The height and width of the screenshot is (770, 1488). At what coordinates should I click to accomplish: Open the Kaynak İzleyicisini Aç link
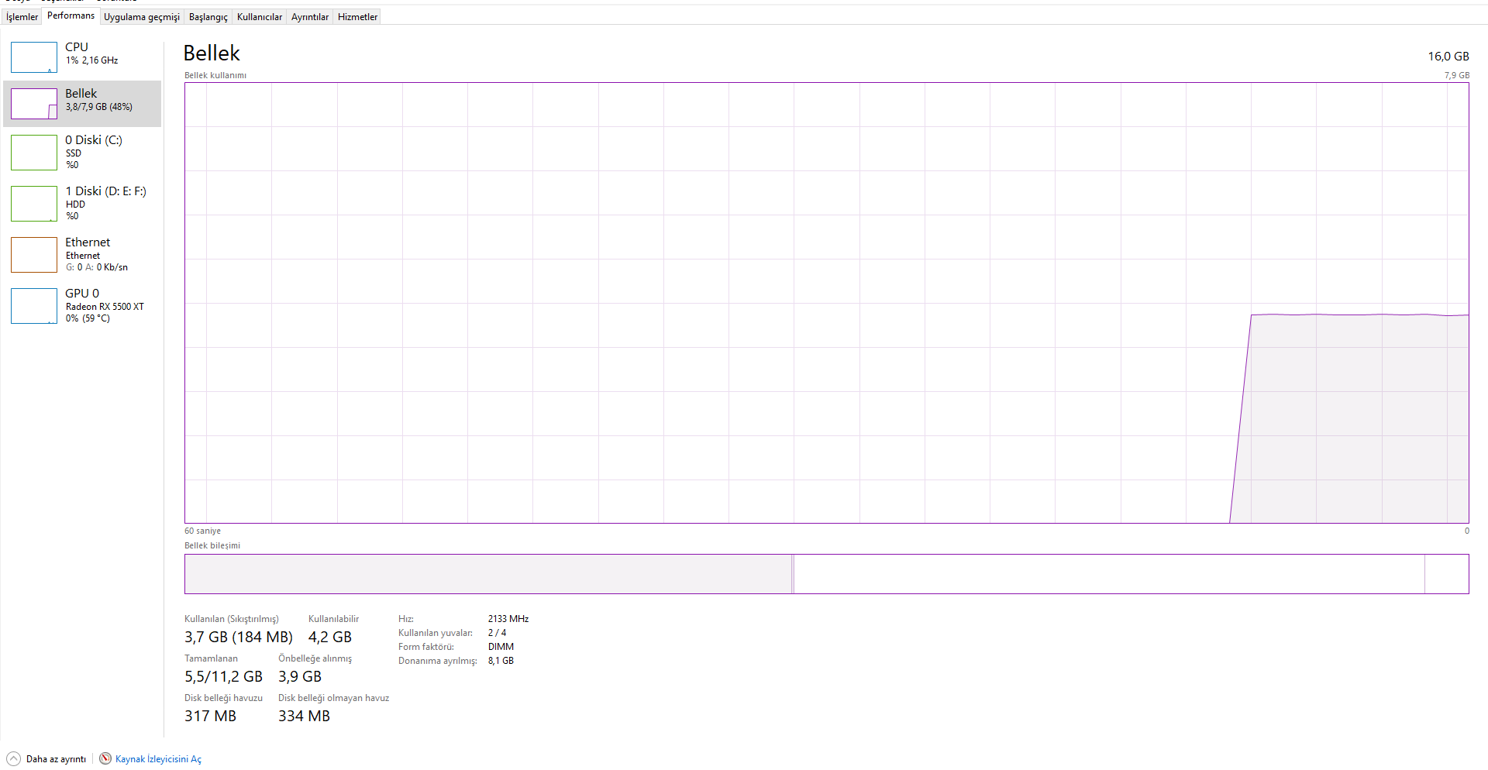(x=158, y=759)
